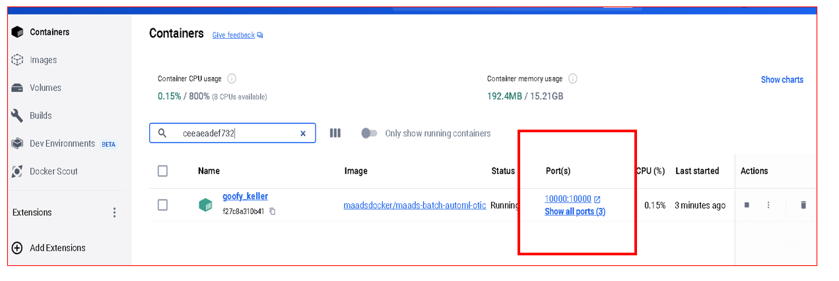Tick the goofy_keller row checkbox

[163, 205]
